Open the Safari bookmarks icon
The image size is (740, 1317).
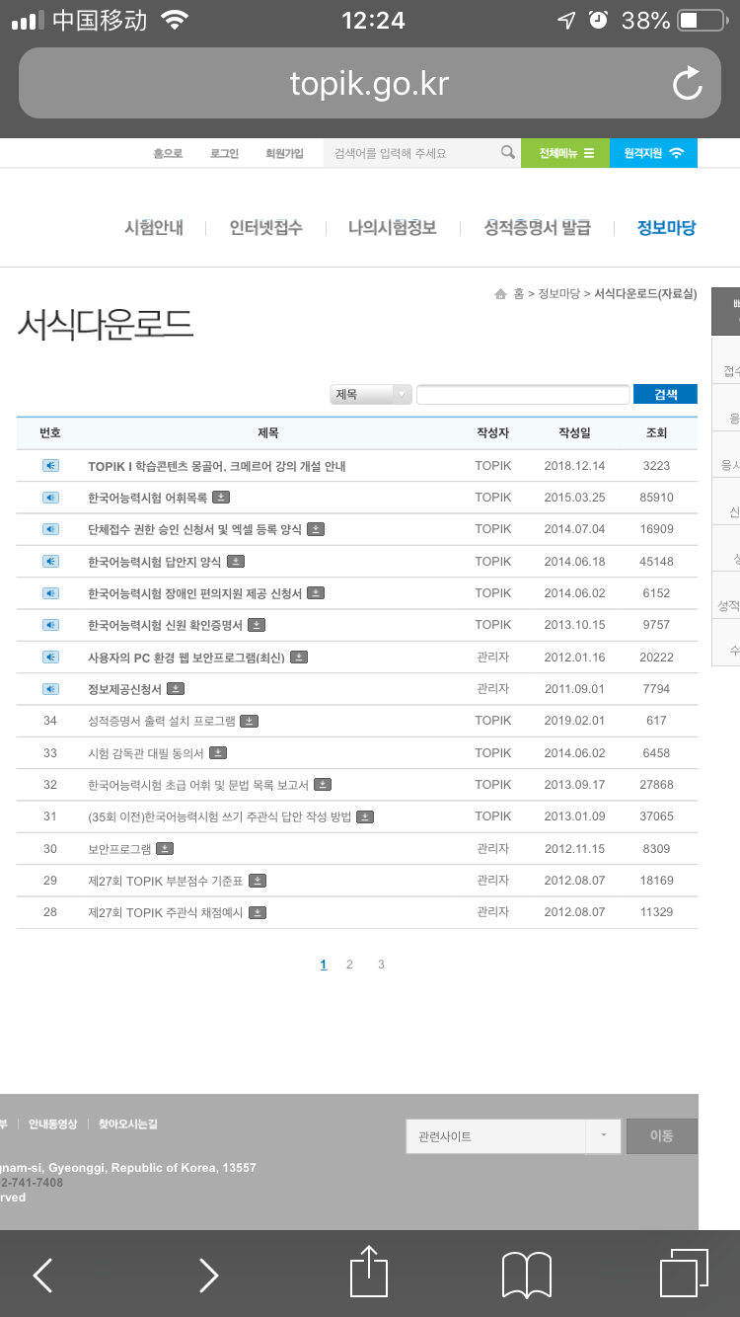click(527, 1275)
